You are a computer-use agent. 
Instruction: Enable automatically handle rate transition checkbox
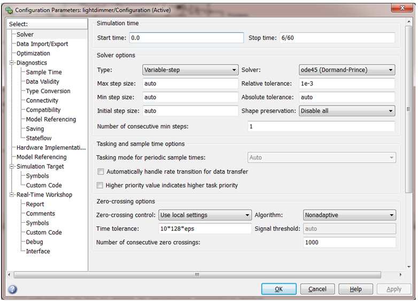(100, 171)
